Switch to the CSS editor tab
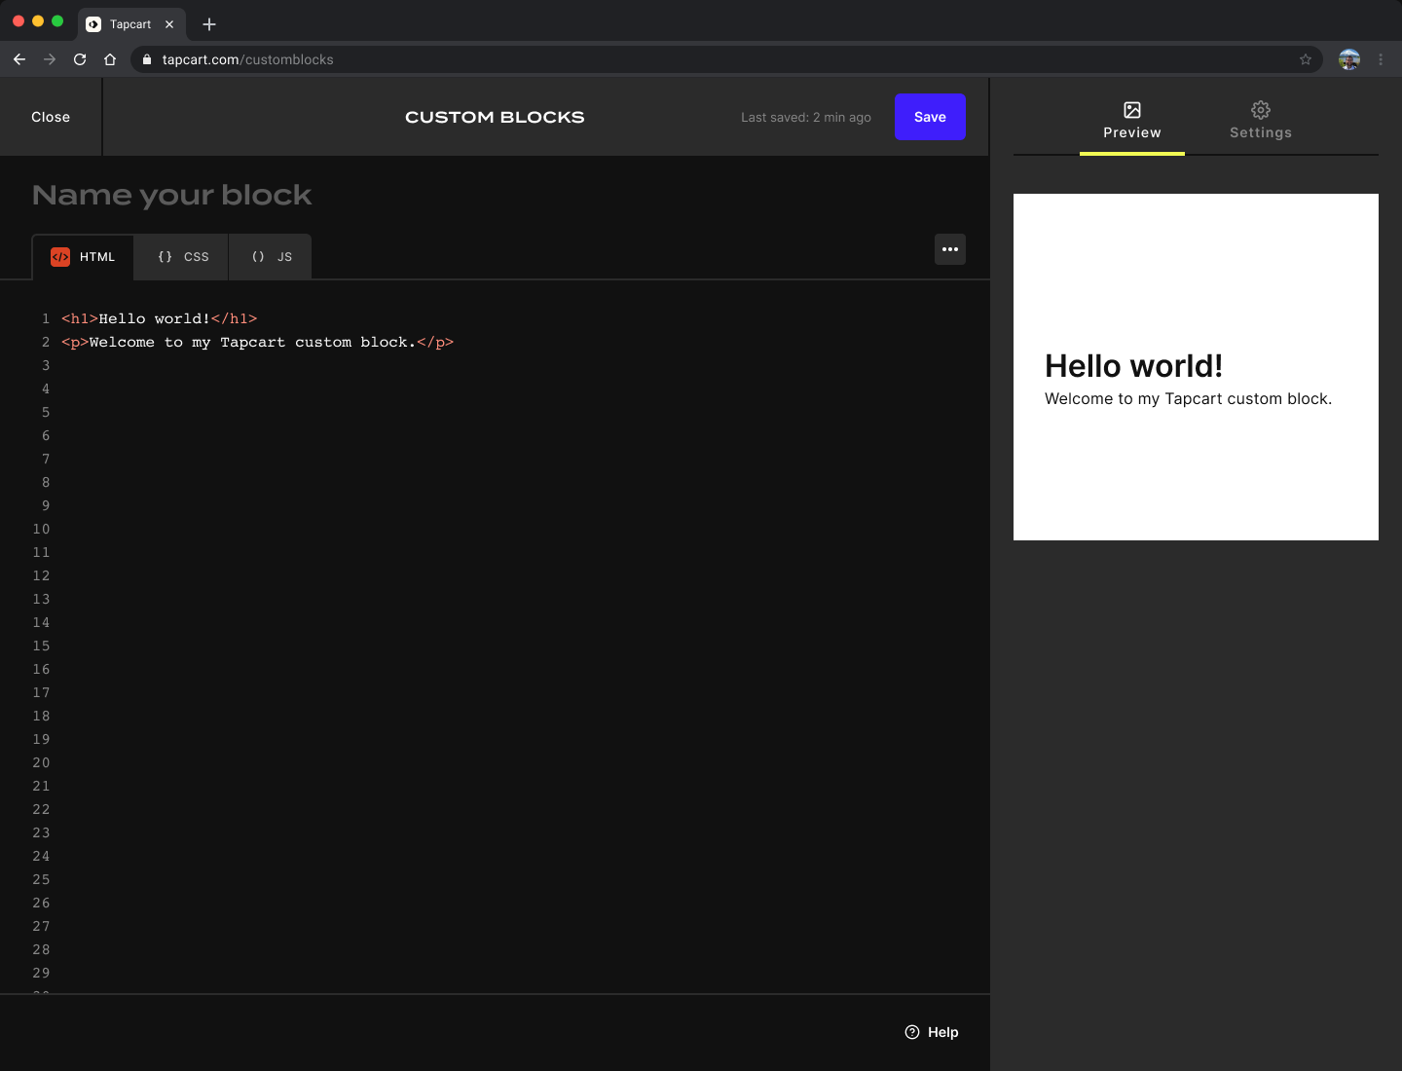This screenshot has height=1071, width=1402. [182, 257]
